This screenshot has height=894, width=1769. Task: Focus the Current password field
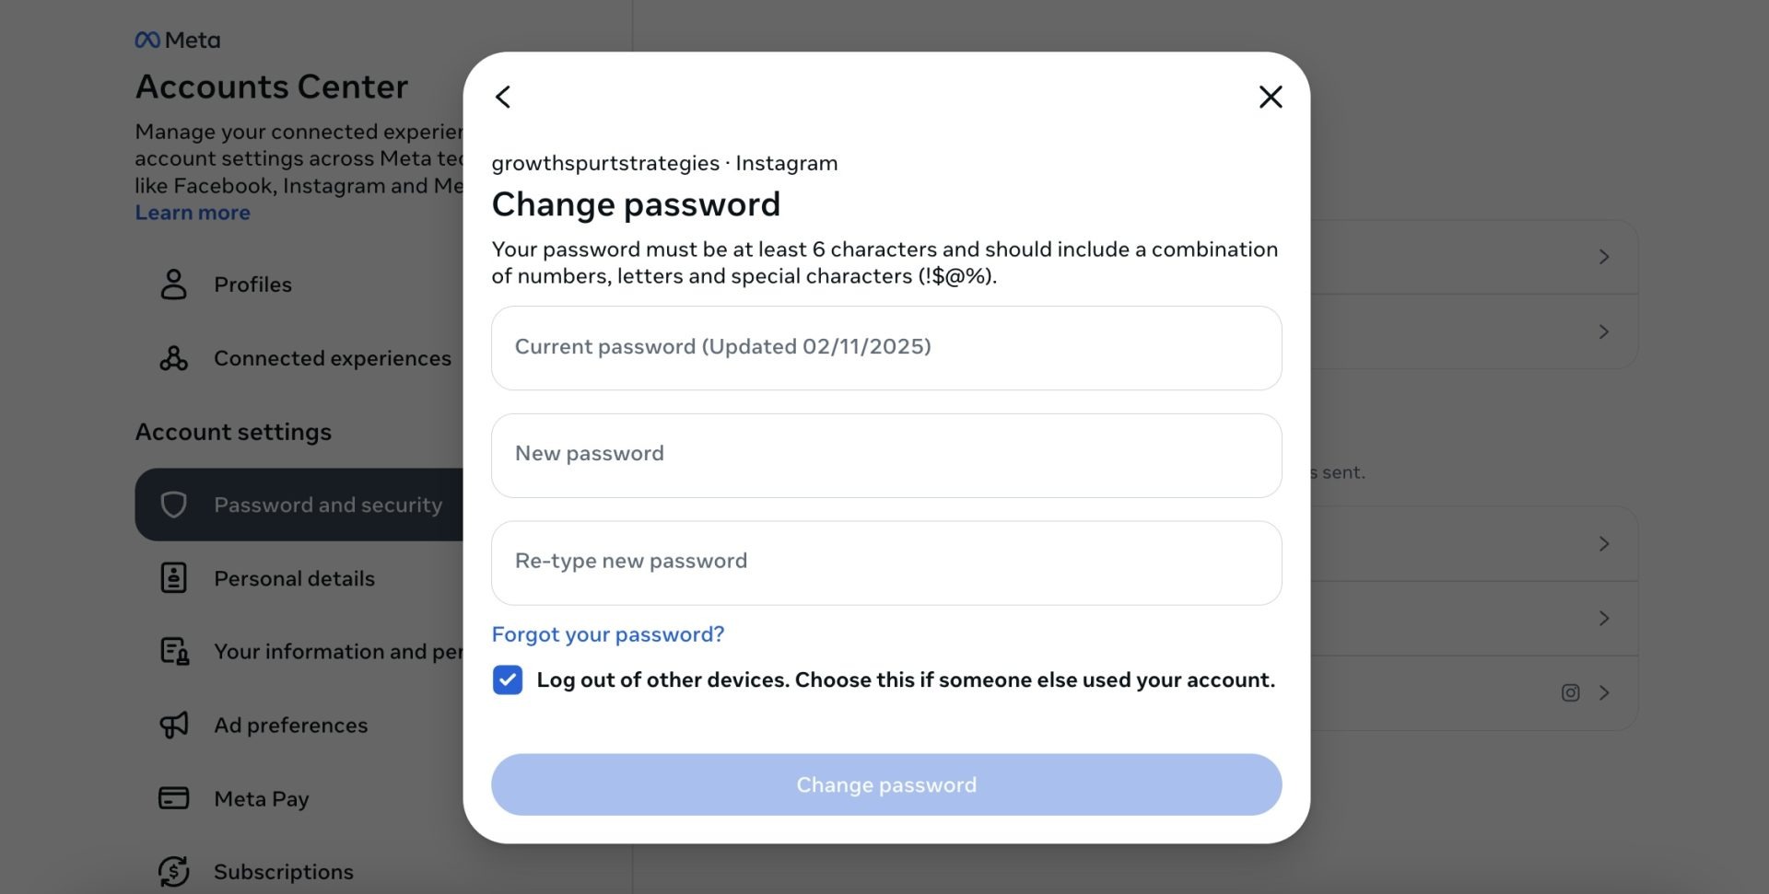(x=886, y=348)
